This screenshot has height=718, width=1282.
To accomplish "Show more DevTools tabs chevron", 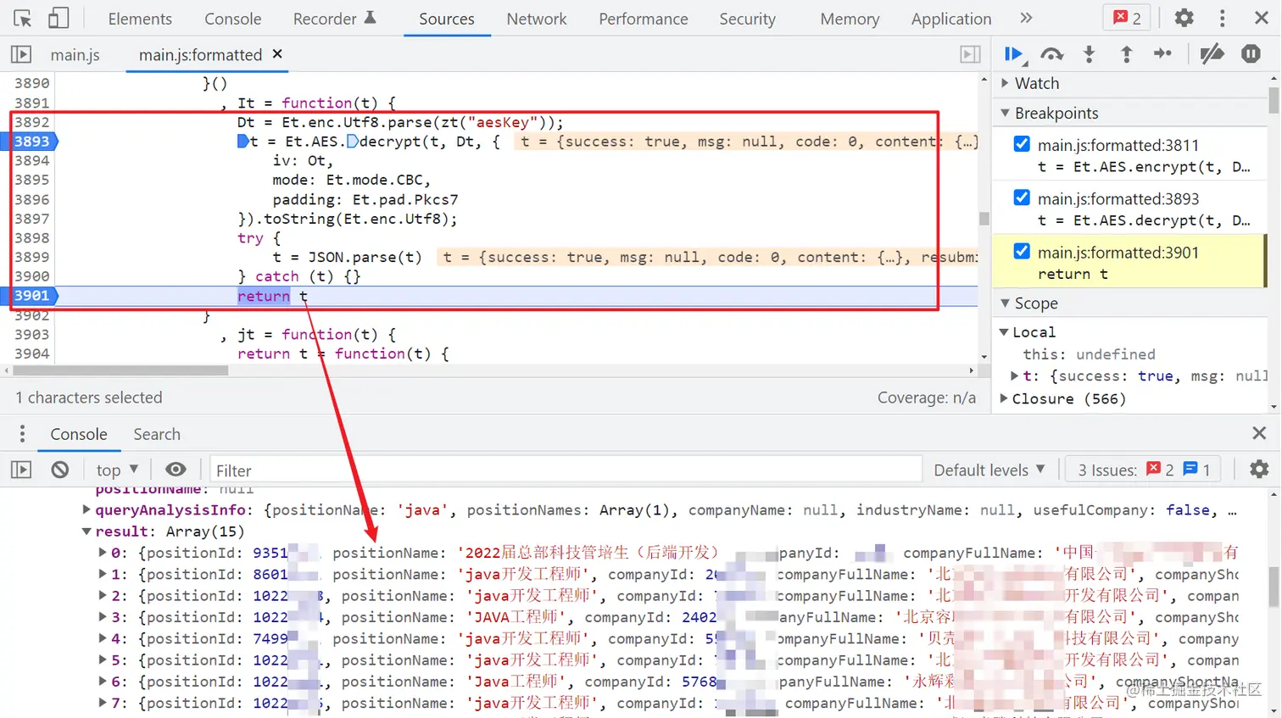I will [1026, 18].
